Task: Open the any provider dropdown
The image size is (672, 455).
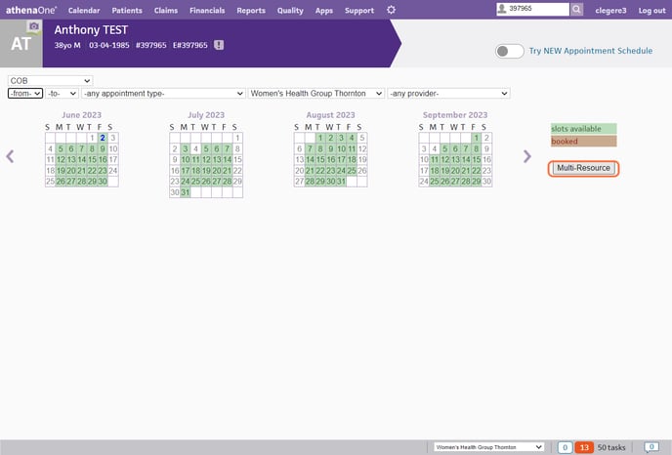Action: (448, 94)
